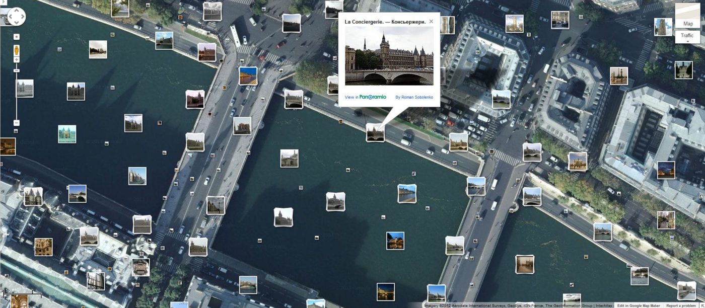Zoom out with the bottom minus button

tap(16, 123)
